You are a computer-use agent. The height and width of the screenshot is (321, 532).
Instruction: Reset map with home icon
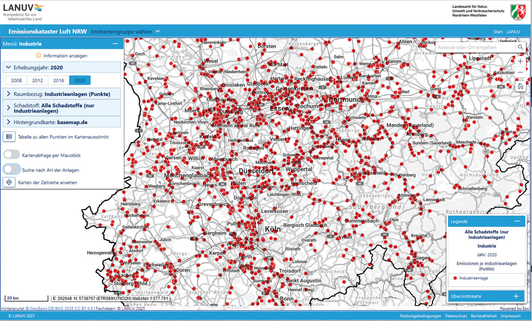(520, 86)
